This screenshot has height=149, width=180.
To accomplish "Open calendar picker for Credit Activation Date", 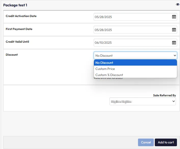I will (x=174, y=17).
